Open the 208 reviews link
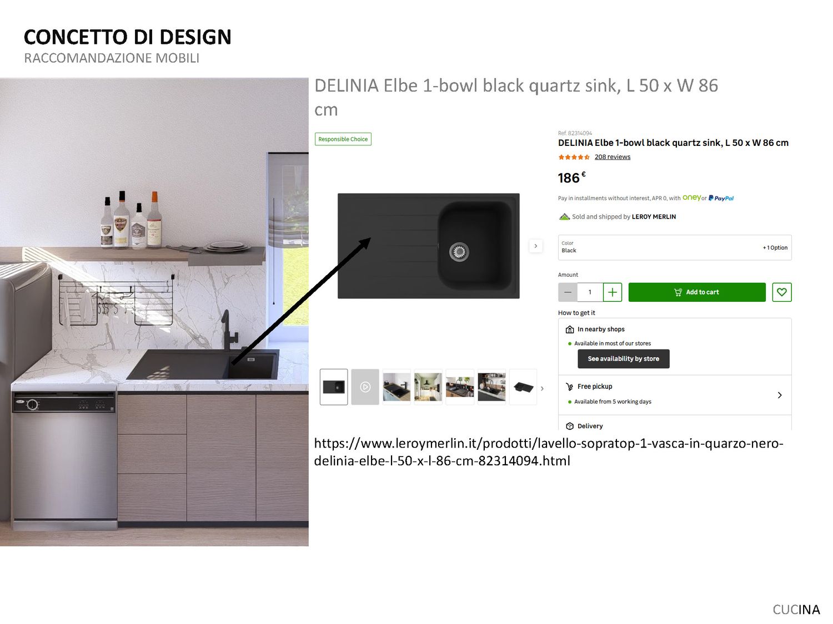Image resolution: width=833 pixels, height=624 pixels. (x=613, y=157)
